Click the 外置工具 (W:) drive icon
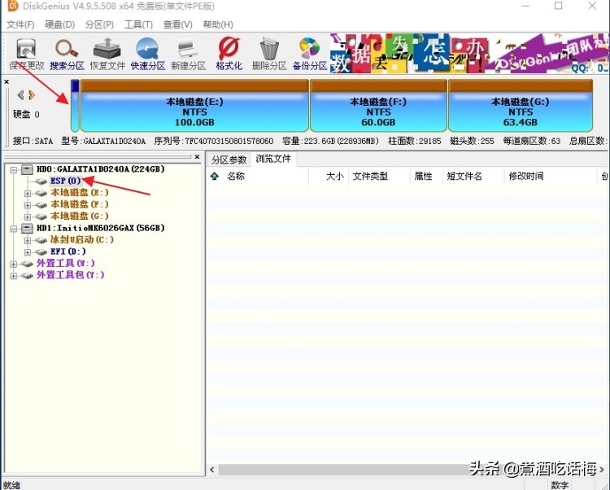 click(27, 264)
